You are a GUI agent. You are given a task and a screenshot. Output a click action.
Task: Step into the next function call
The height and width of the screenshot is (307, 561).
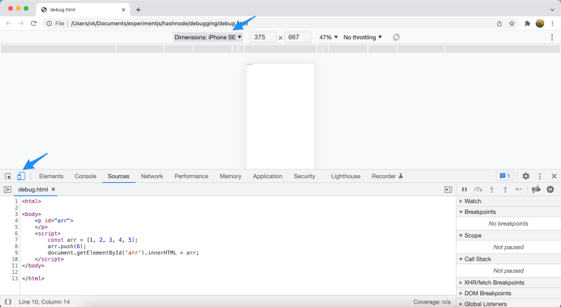pos(492,190)
